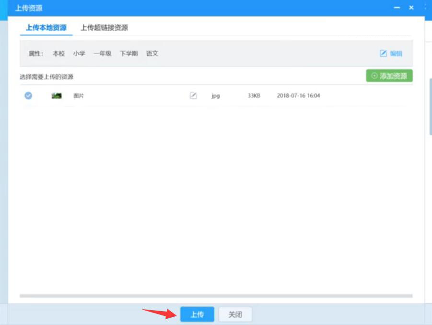Select the file name 图片
The height and width of the screenshot is (325, 432).
click(79, 96)
